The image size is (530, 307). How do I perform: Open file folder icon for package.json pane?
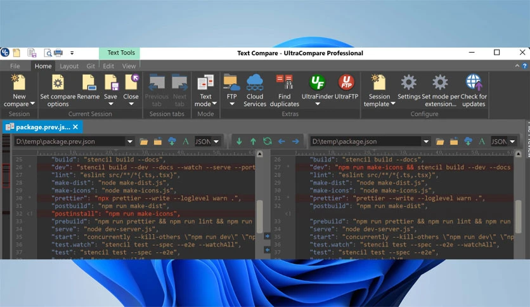[440, 141]
